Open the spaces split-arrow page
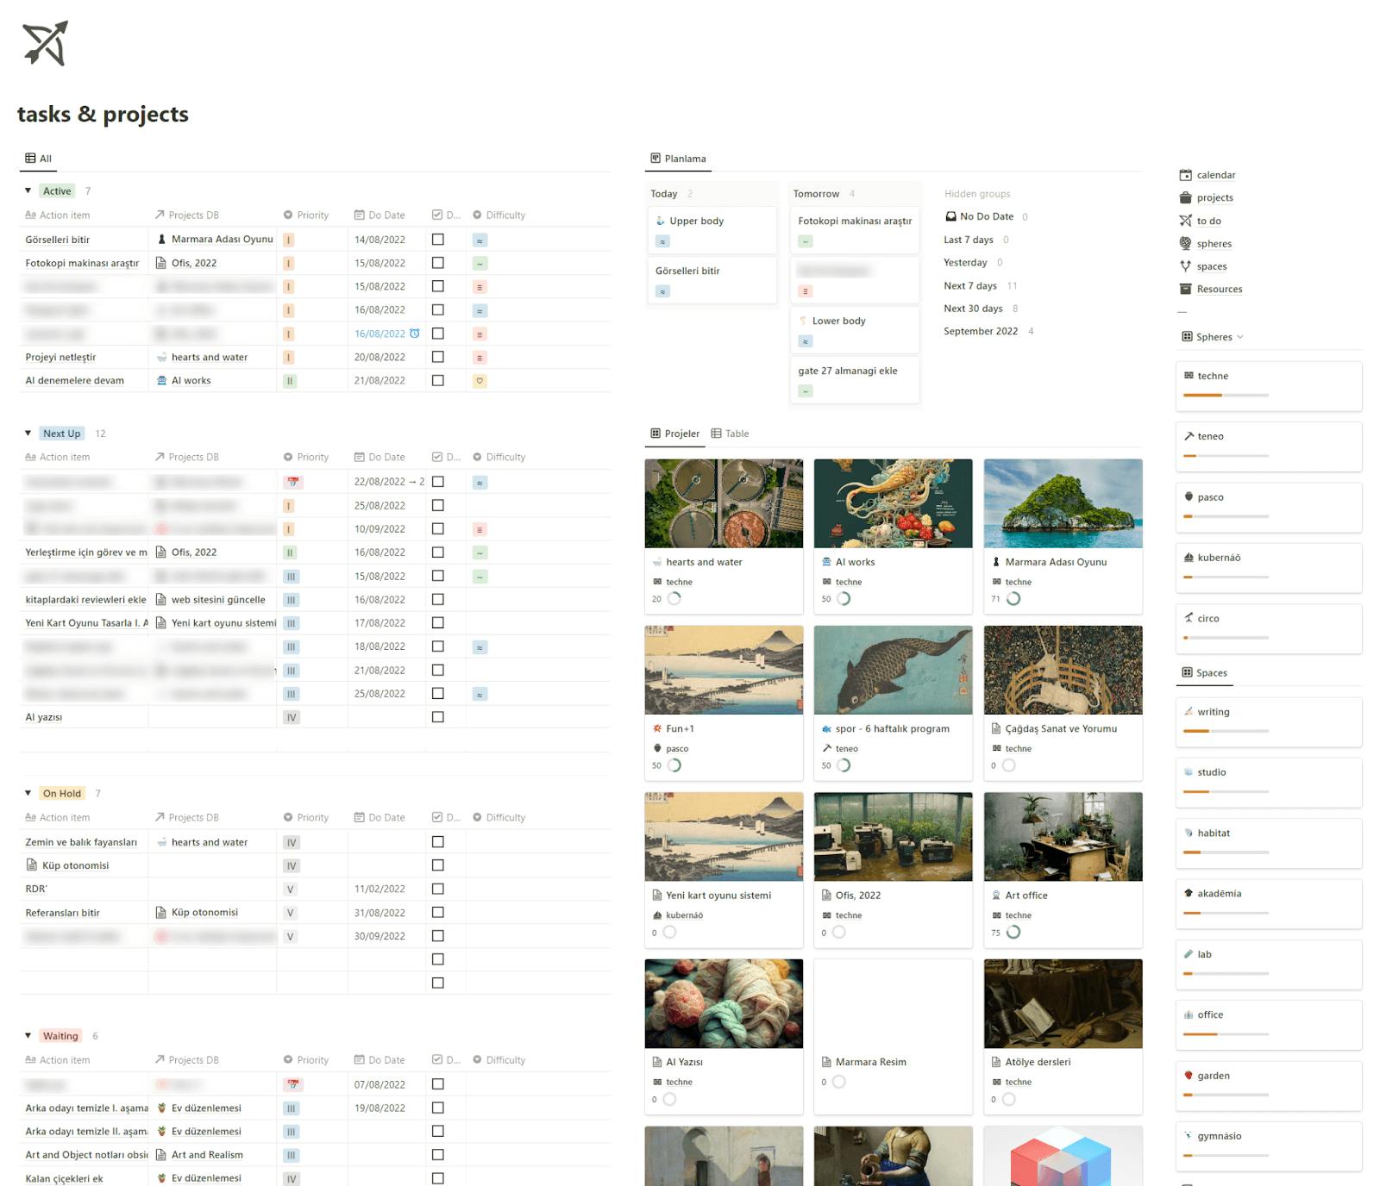 [1188, 266]
